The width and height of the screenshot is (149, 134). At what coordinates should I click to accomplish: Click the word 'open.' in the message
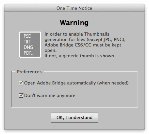50,51
